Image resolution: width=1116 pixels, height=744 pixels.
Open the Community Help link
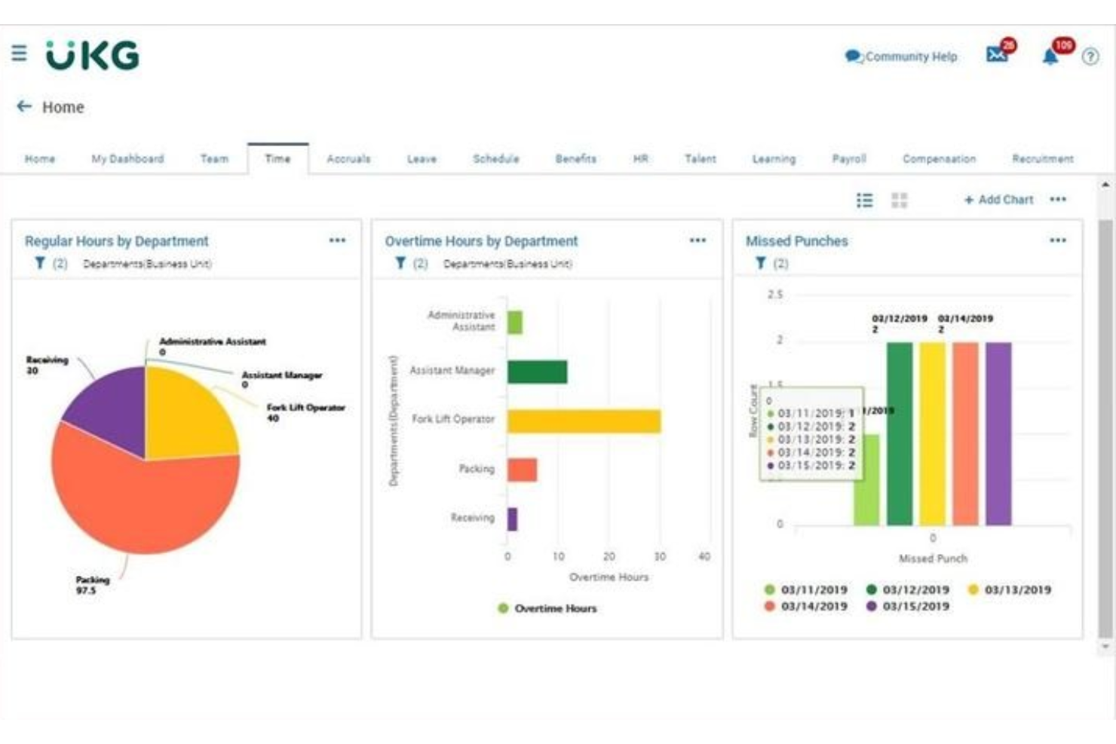coord(902,57)
